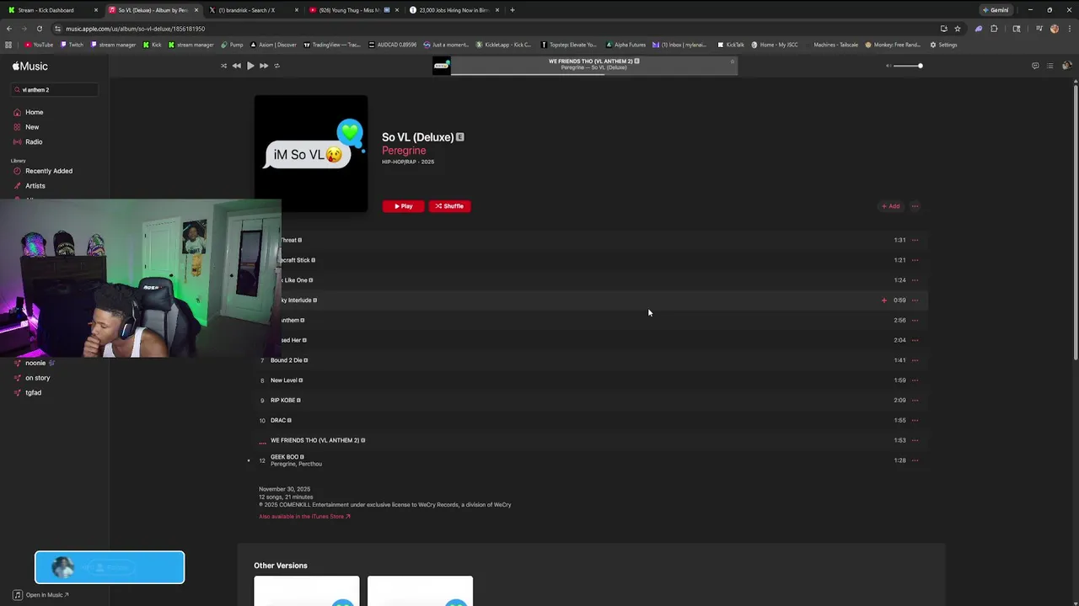Toggle repeat mode in the player bar
Screen dimensions: 1079x606
point(277,66)
